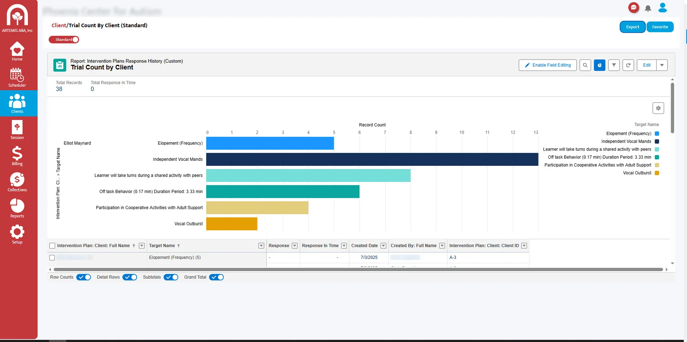This screenshot has height=342, width=687.
Task: Open the Response column dropdown
Action: coord(295,246)
